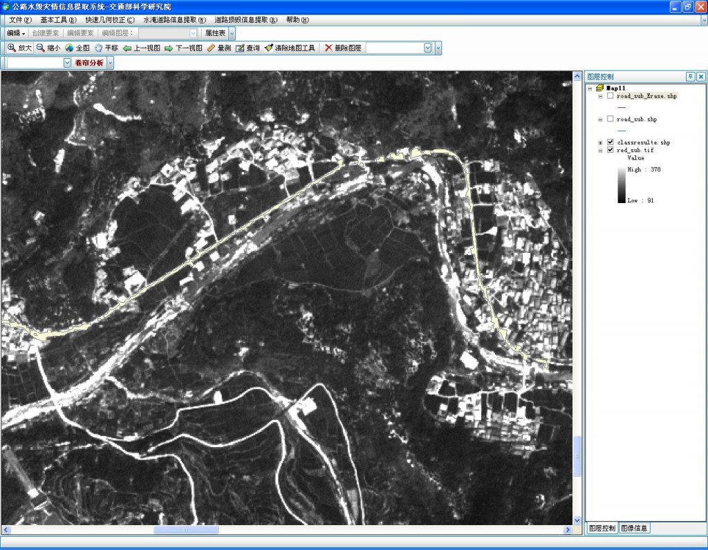Viewport: 708px width, 550px height.
Task: Click the 卷帘分析 button
Action: click(89, 62)
